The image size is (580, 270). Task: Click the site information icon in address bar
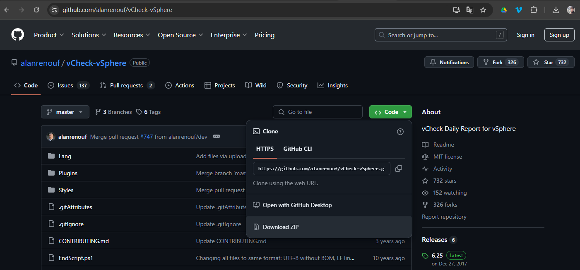[x=54, y=10]
